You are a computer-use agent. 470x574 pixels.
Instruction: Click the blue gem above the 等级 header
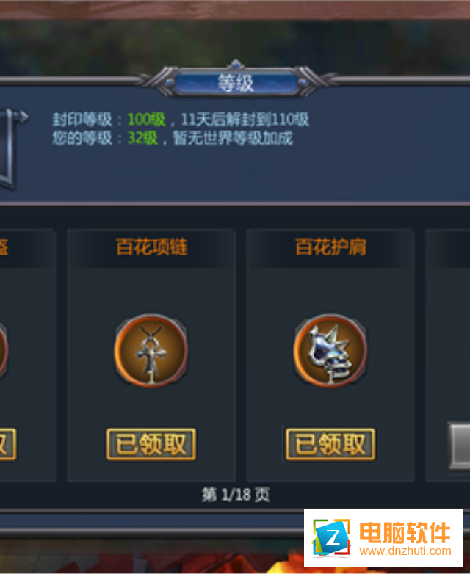point(236,65)
